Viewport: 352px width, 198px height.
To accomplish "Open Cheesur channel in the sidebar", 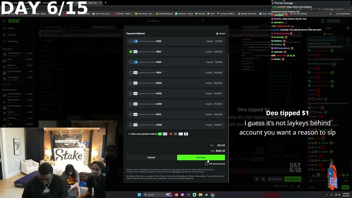I will coord(18,66).
